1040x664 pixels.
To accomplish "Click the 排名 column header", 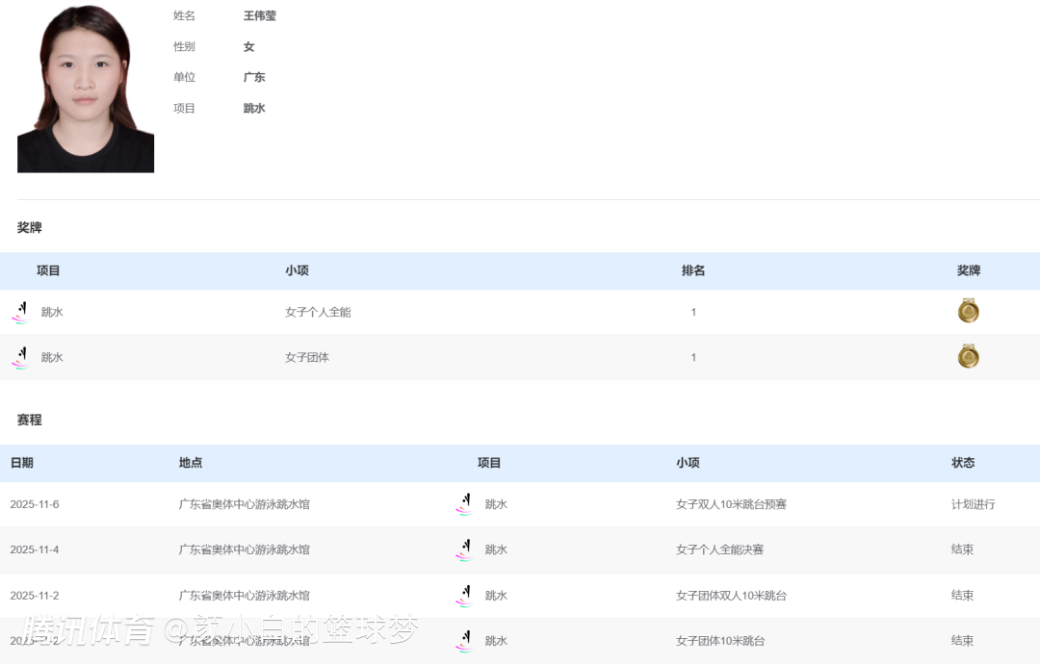I will click(x=693, y=271).
